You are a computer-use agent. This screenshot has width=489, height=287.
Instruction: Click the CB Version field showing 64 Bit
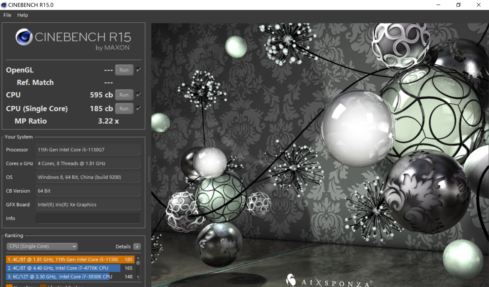[x=88, y=191]
